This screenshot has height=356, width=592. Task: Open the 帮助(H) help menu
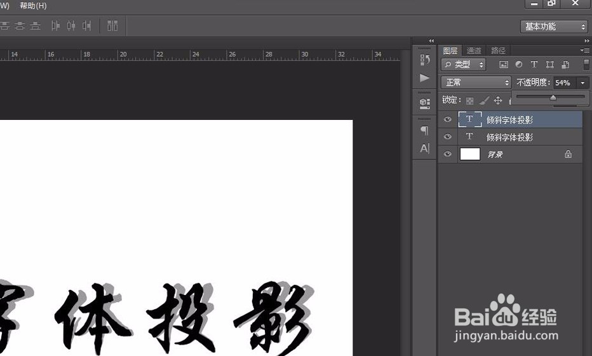(33, 6)
